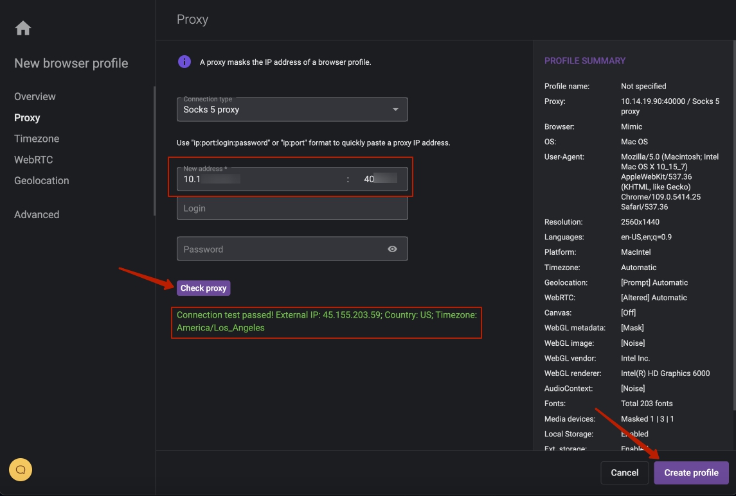
Task: Expand the Connection type dropdown arrow
Action: click(x=395, y=110)
